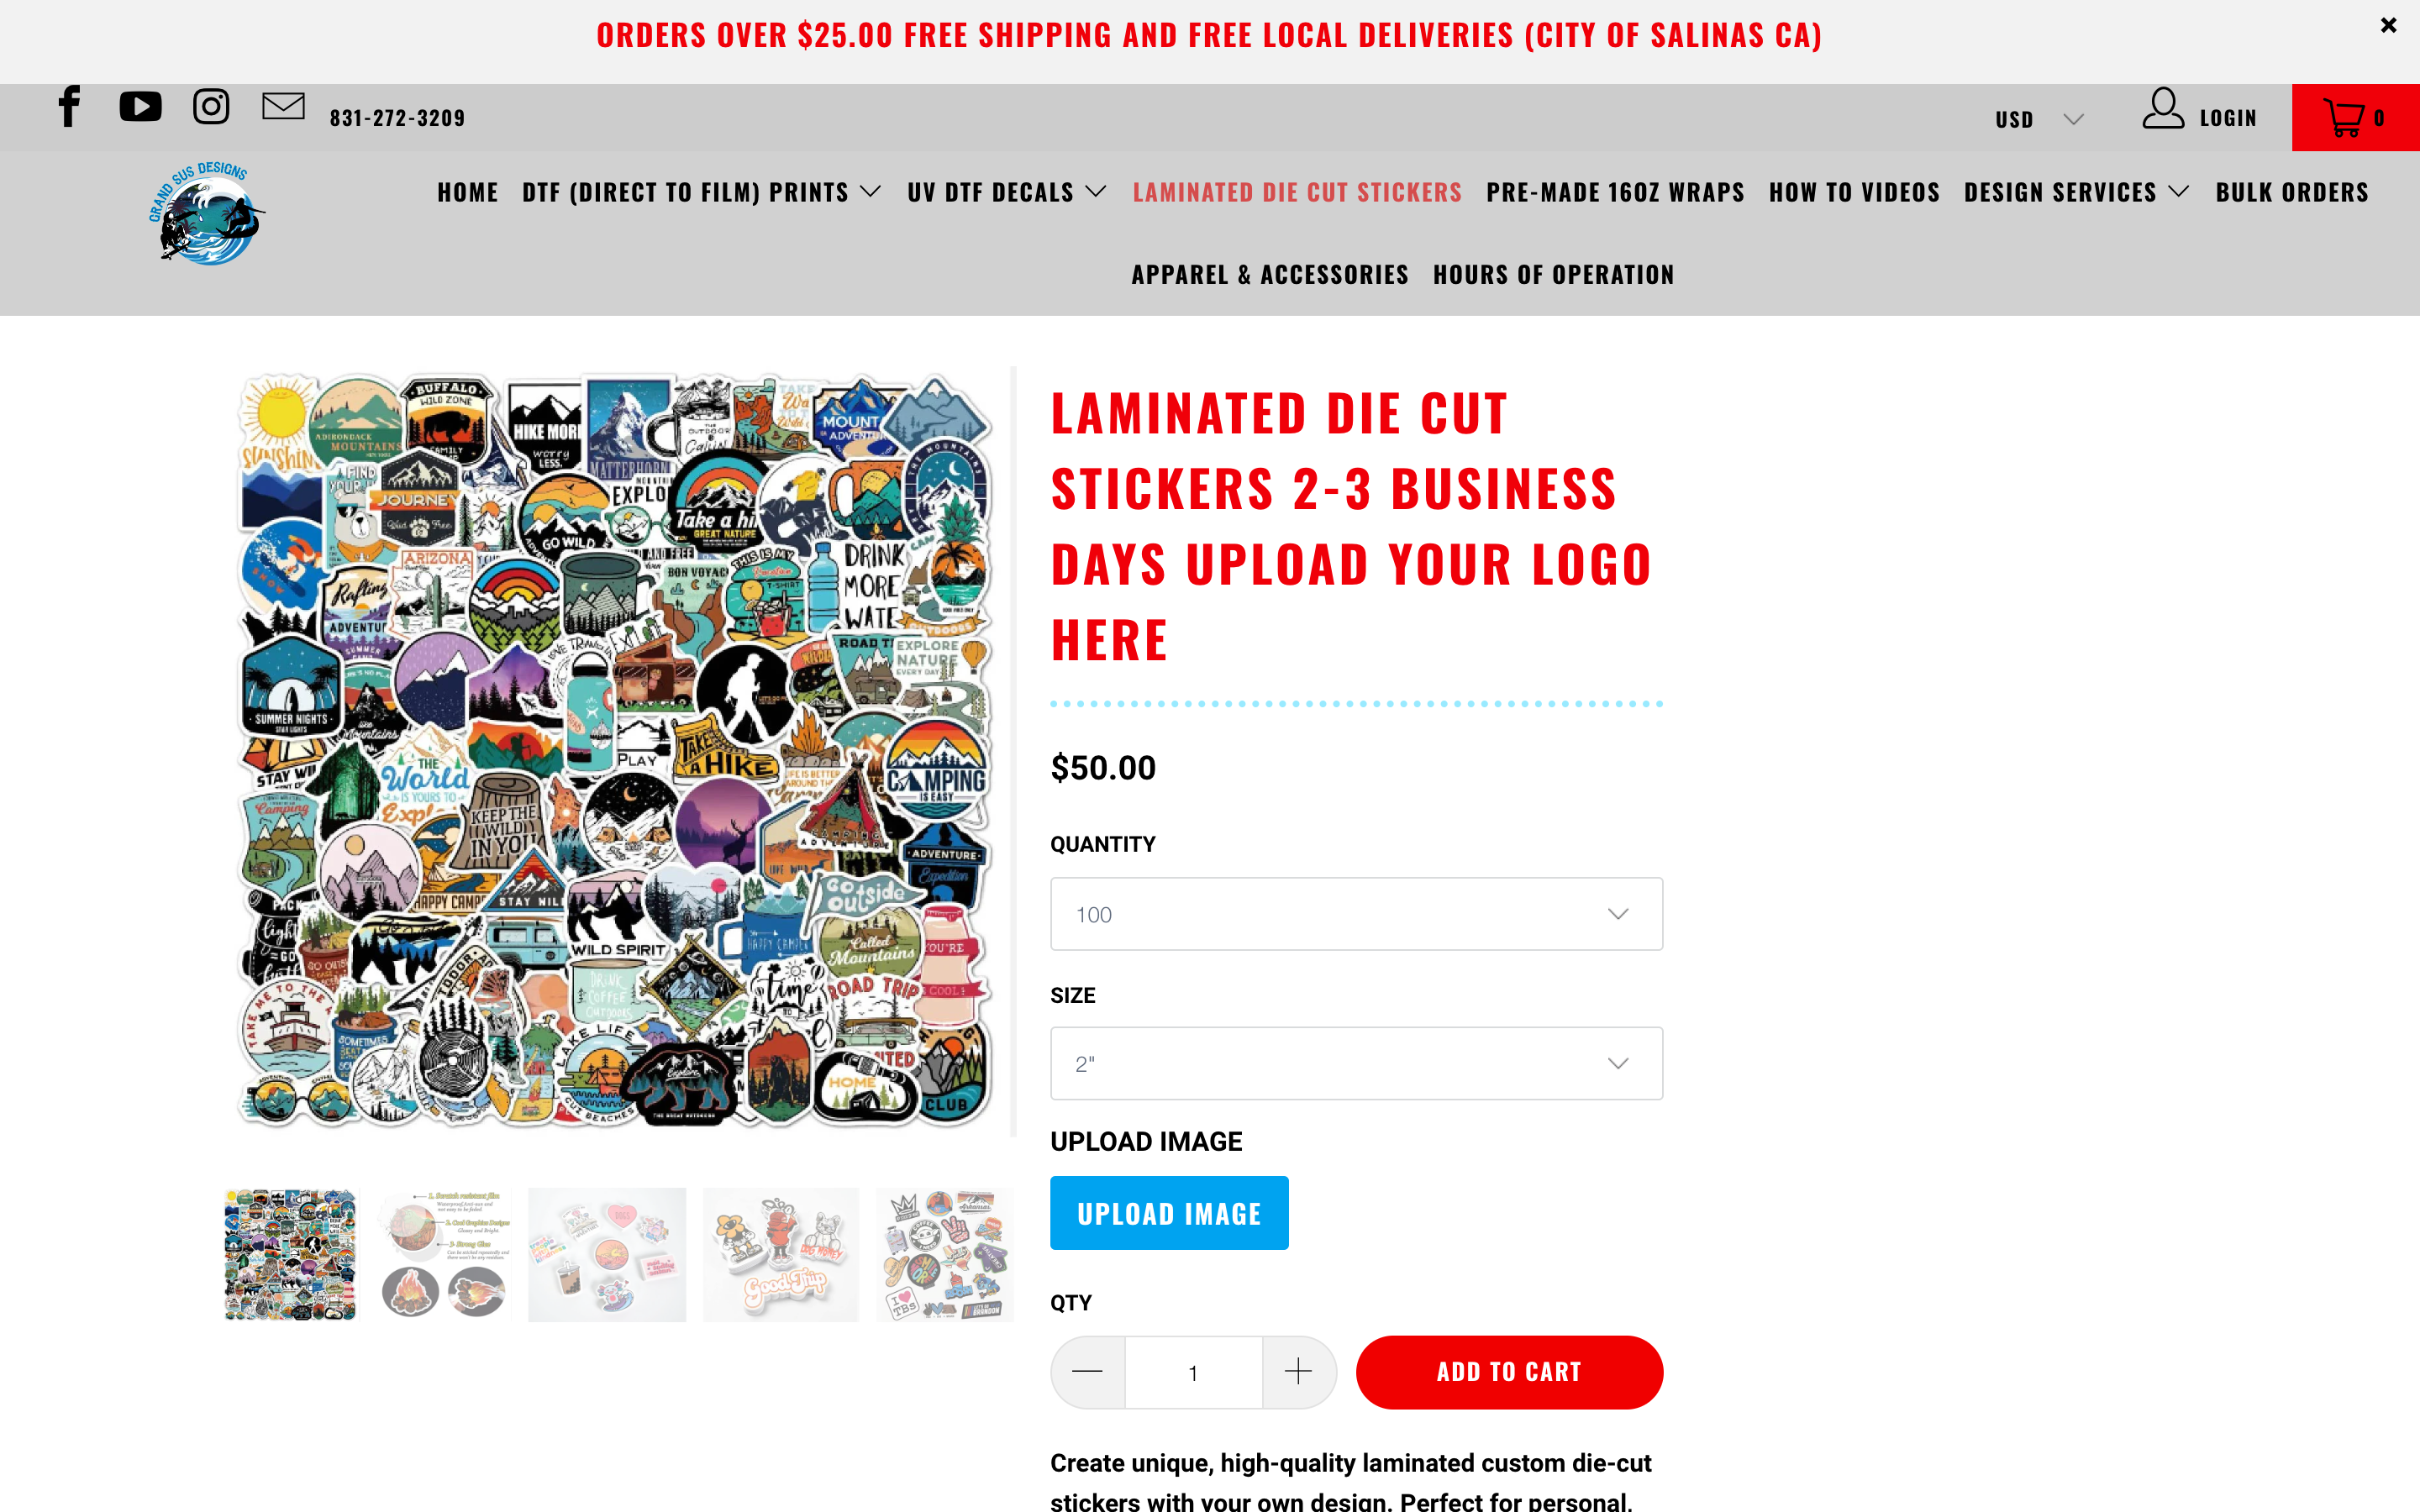Open the Size dropdown showing 2"

(1356, 1063)
